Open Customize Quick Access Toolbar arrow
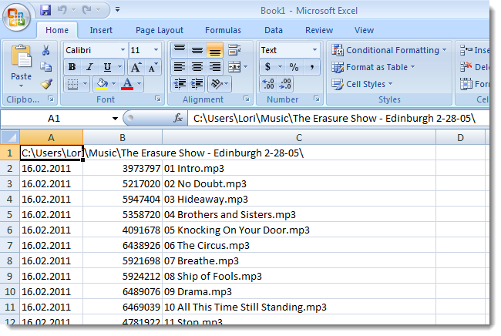This screenshot has height=336, width=501. point(118,9)
